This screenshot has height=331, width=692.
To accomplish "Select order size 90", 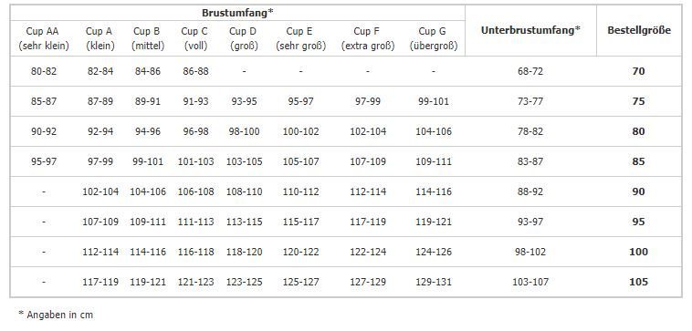I will pyautogui.click(x=639, y=191).
